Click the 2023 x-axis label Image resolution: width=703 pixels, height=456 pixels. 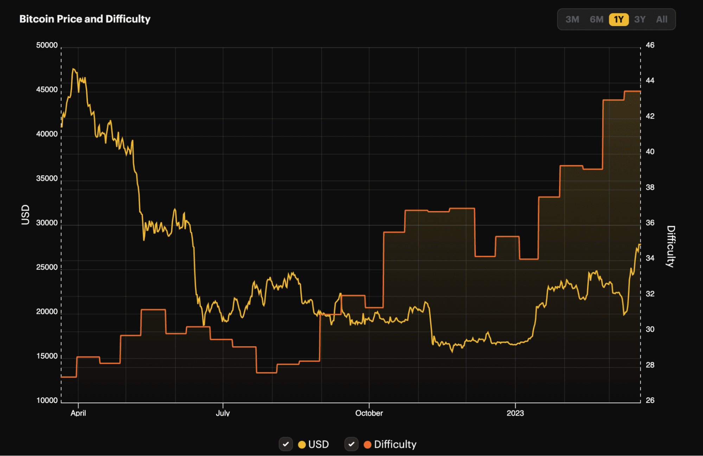click(x=515, y=413)
